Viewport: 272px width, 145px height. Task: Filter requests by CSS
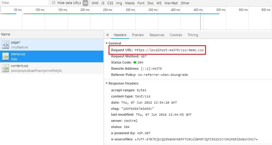pyautogui.click(x=110, y=3)
